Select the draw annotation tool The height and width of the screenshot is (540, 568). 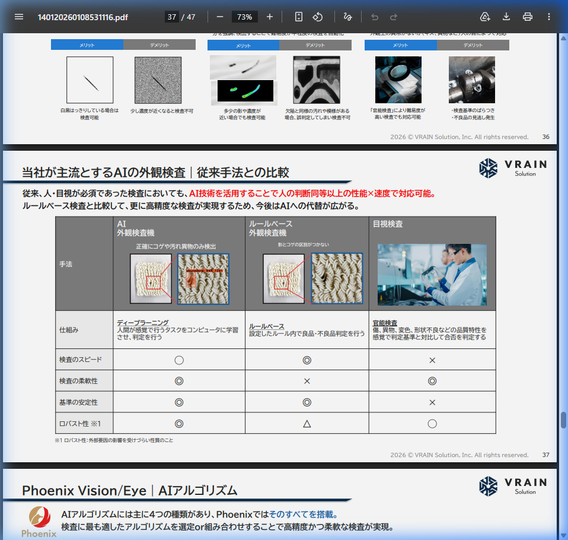347,17
